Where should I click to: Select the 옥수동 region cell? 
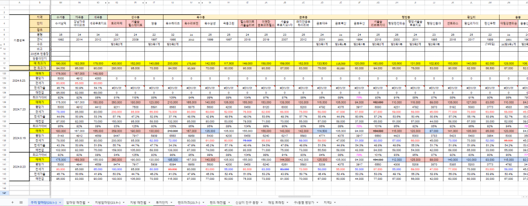pos(200,17)
